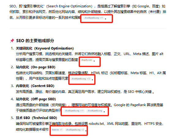The width and height of the screenshot is (176, 139).
Task: Click the text '(Search Engine Optimization)'
Action: (70, 6)
